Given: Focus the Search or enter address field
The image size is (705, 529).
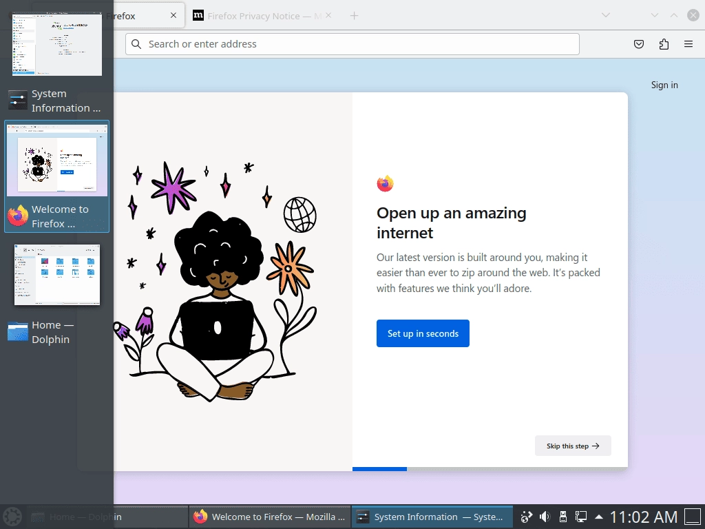Looking at the screenshot, I should point(352,44).
